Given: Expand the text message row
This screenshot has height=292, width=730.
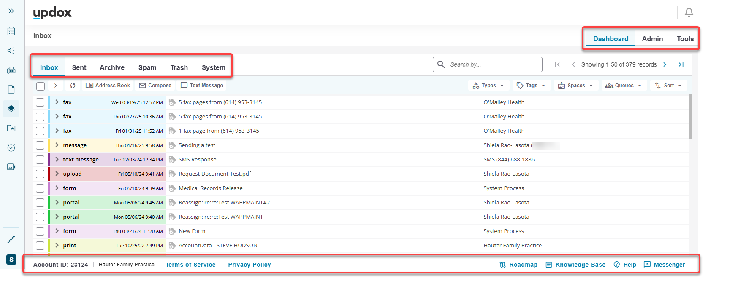Looking at the screenshot, I should click(x=57, y=159).
